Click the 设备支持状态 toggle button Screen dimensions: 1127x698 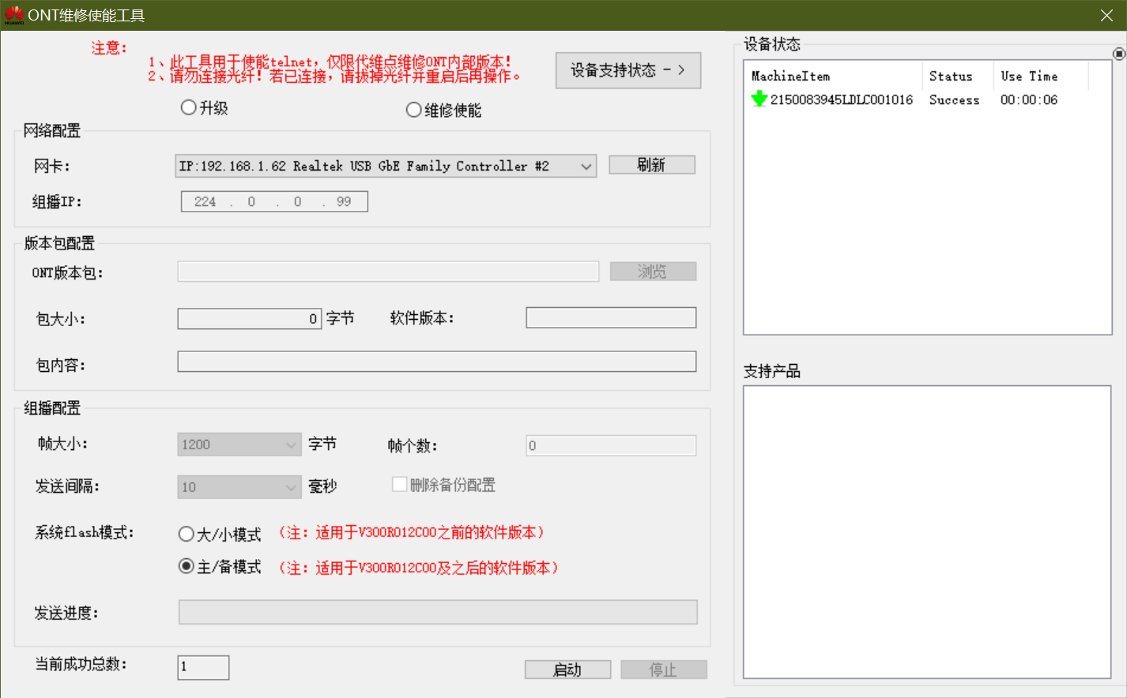[628, 70]
